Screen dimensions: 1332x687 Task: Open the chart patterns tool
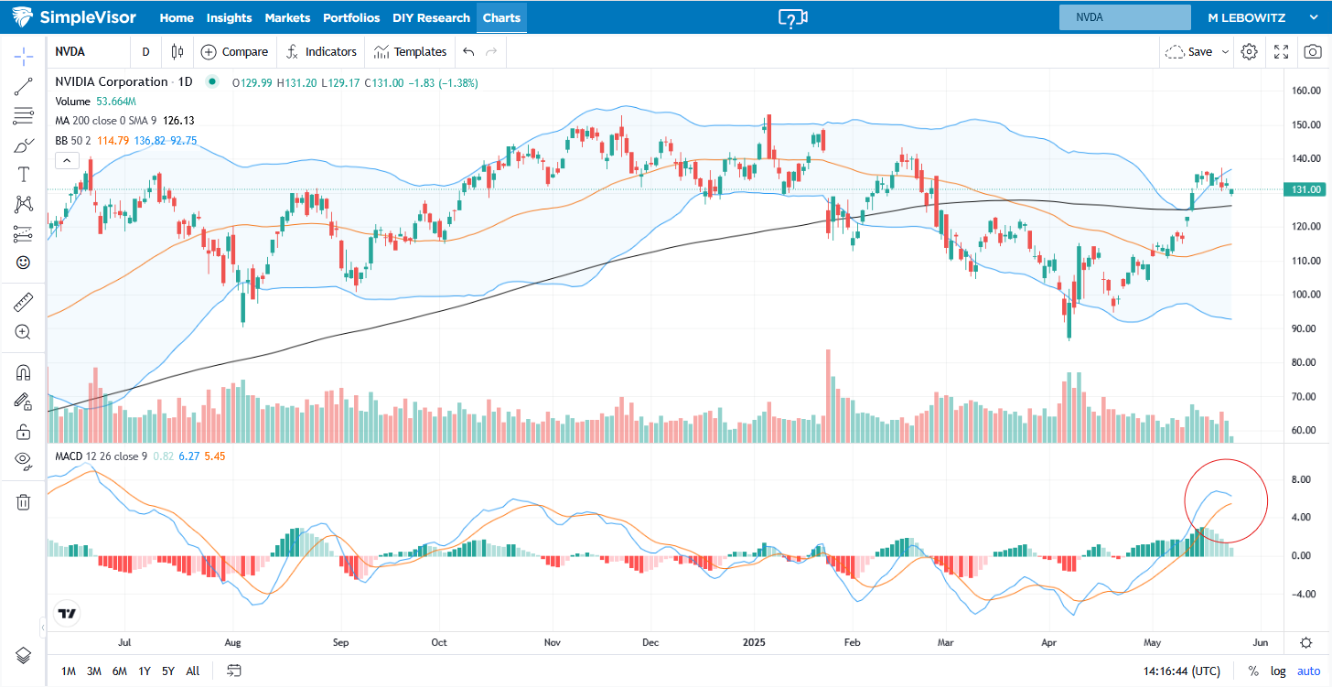coord(23,204)
